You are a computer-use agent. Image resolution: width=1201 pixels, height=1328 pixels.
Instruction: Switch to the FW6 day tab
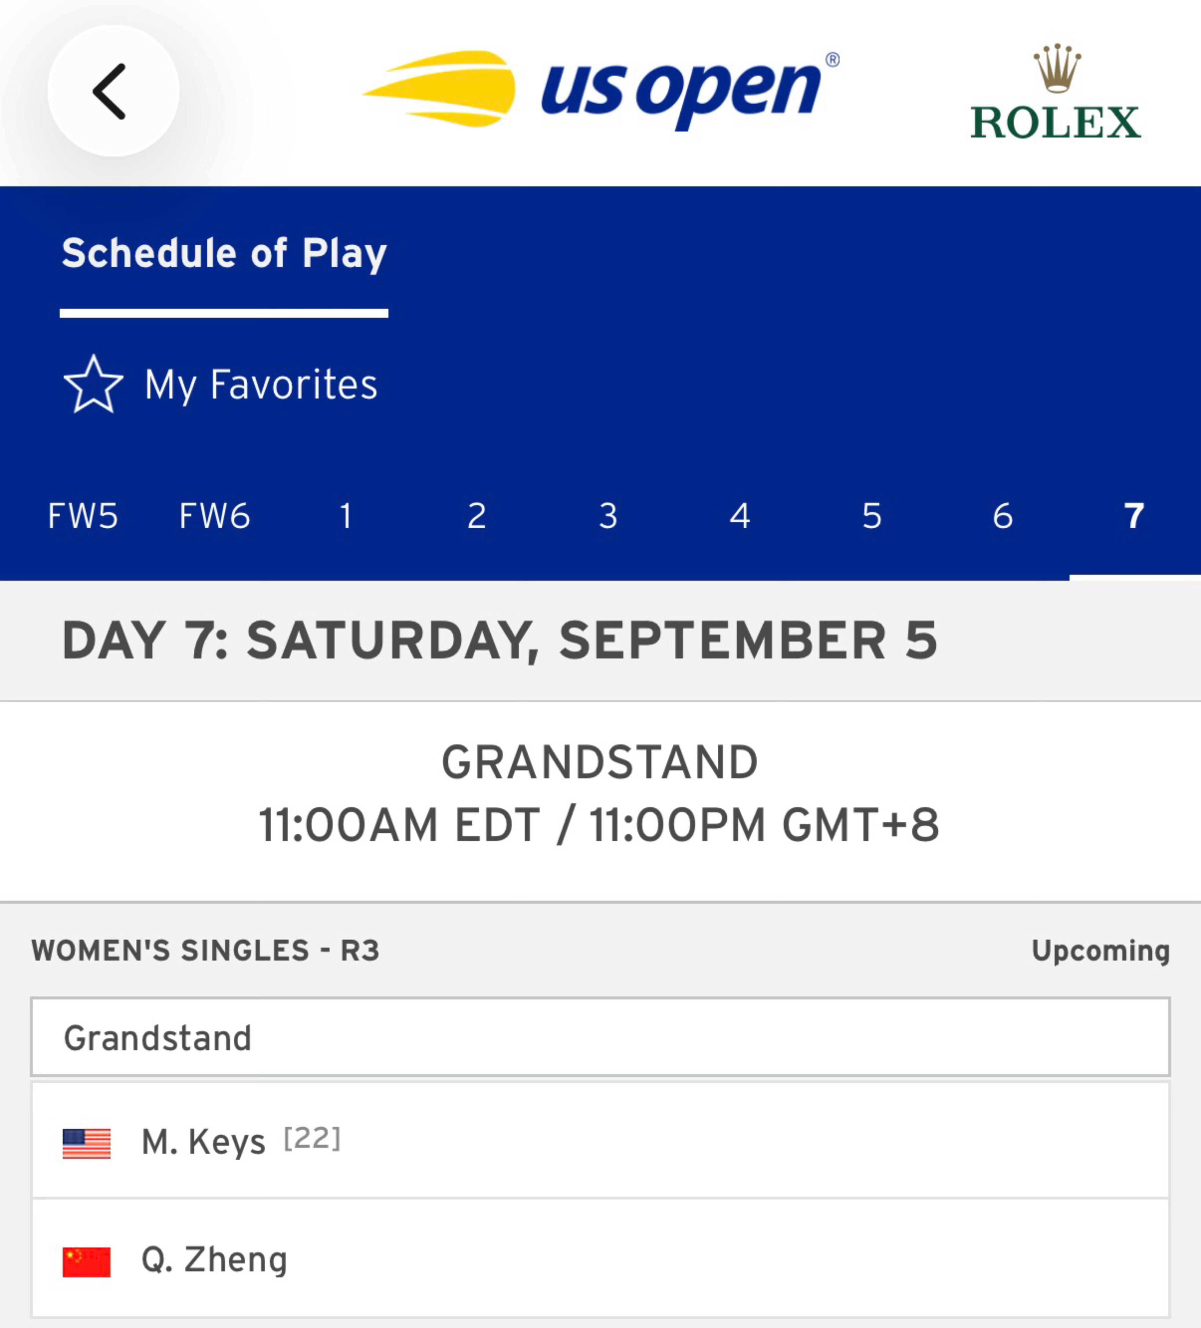[x=215, y=516]
